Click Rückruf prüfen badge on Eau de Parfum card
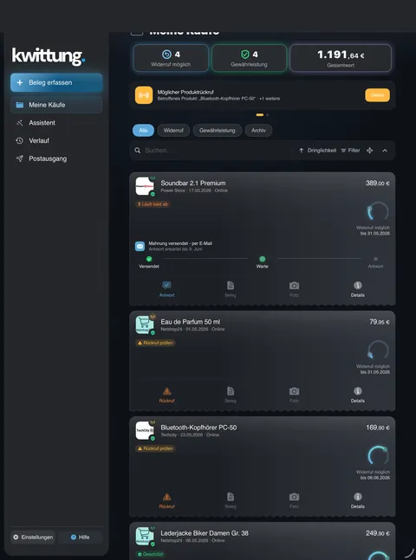The image size is (416, 560). pyautogui.click(x=155, y=343)
